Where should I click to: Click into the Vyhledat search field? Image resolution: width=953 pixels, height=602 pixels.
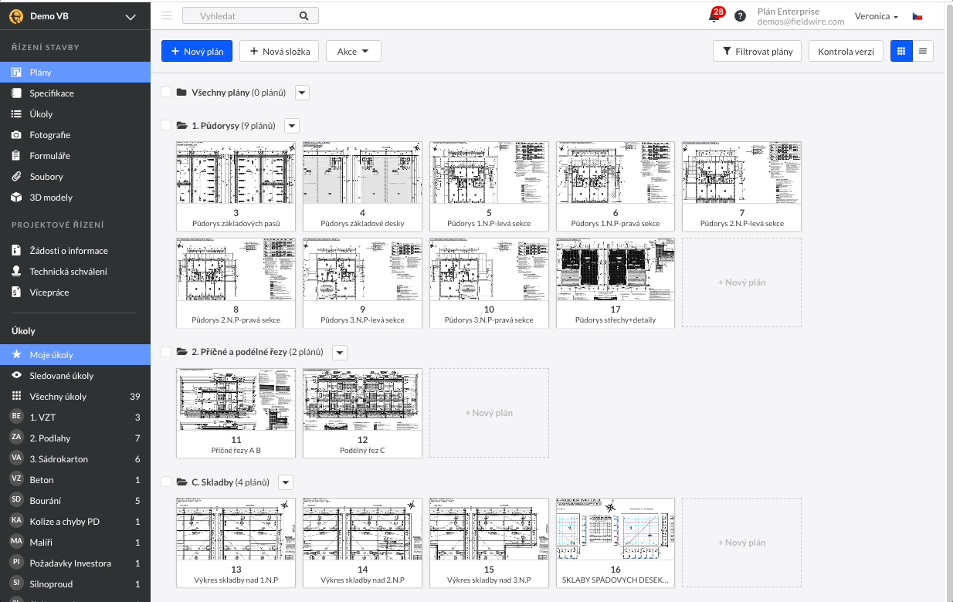coord(249,15)
